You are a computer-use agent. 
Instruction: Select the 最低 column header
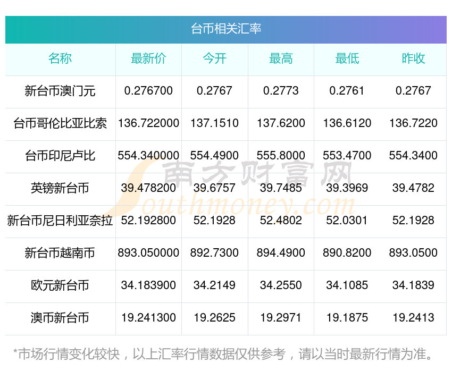(347, 58)
